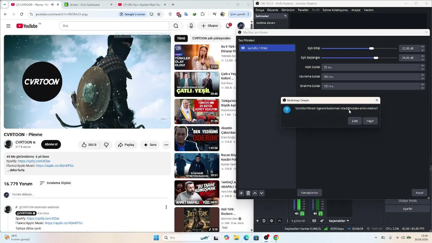Bookmark this page with the star icon

tap(159, 14)
